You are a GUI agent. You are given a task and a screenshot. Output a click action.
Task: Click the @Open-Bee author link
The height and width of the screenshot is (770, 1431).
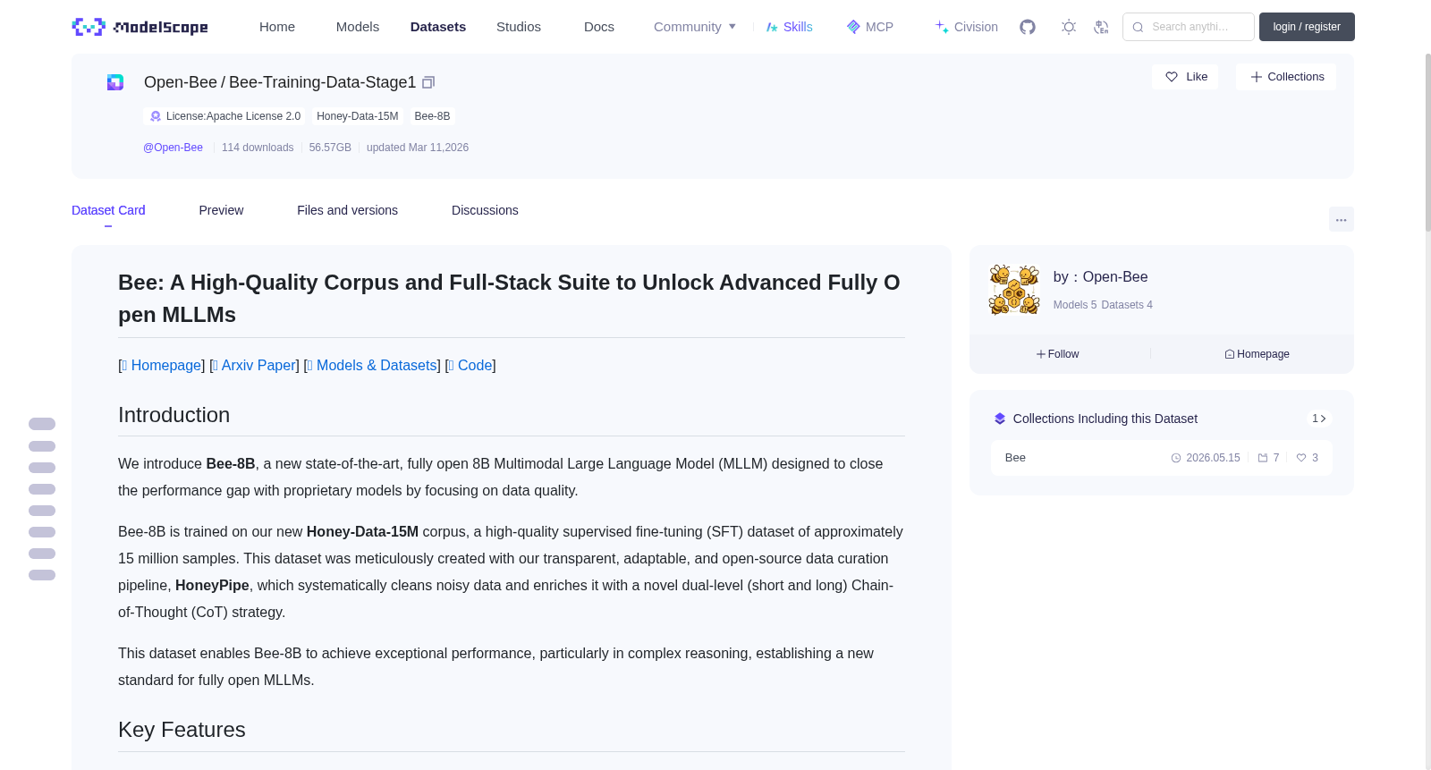click(173, 148)
